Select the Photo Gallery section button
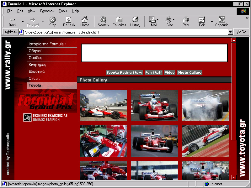 [190, 72]
